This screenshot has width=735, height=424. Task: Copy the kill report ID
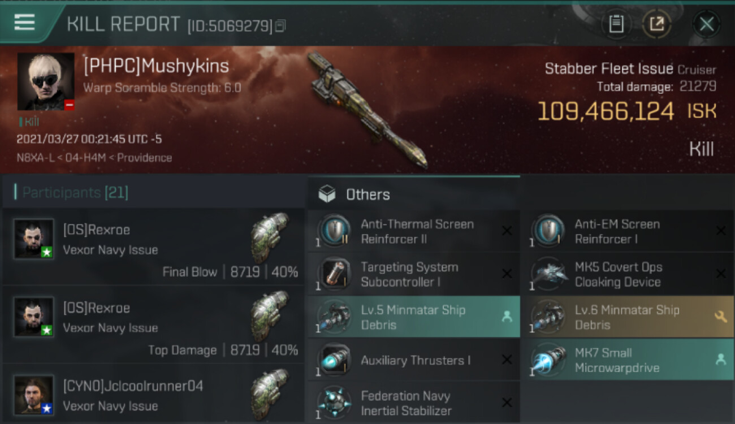(x=280, y=26)
